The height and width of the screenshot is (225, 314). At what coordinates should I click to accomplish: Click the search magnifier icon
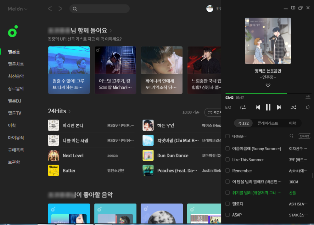(75, 9)
